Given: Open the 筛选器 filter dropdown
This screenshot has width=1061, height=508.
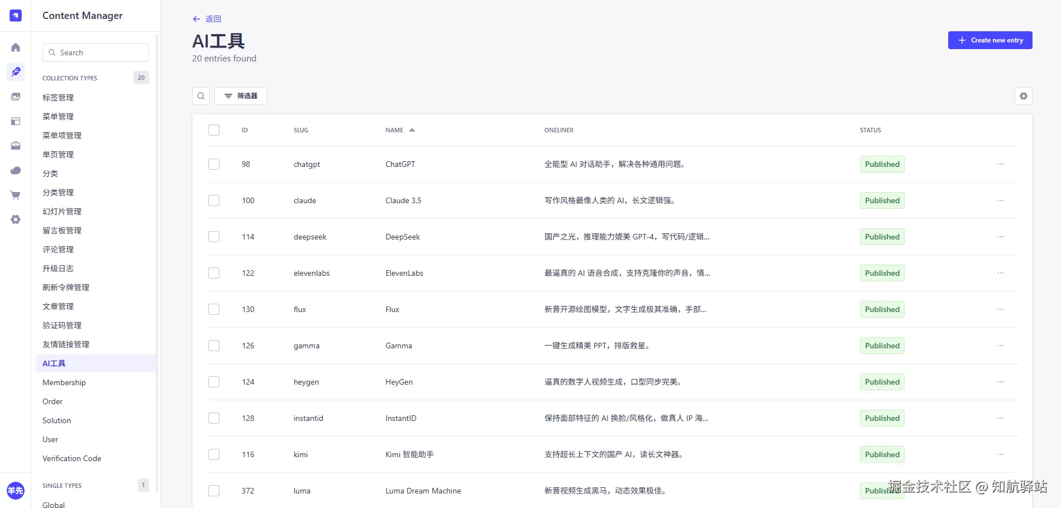Looking at the screenshot, I should coord(241,96).
